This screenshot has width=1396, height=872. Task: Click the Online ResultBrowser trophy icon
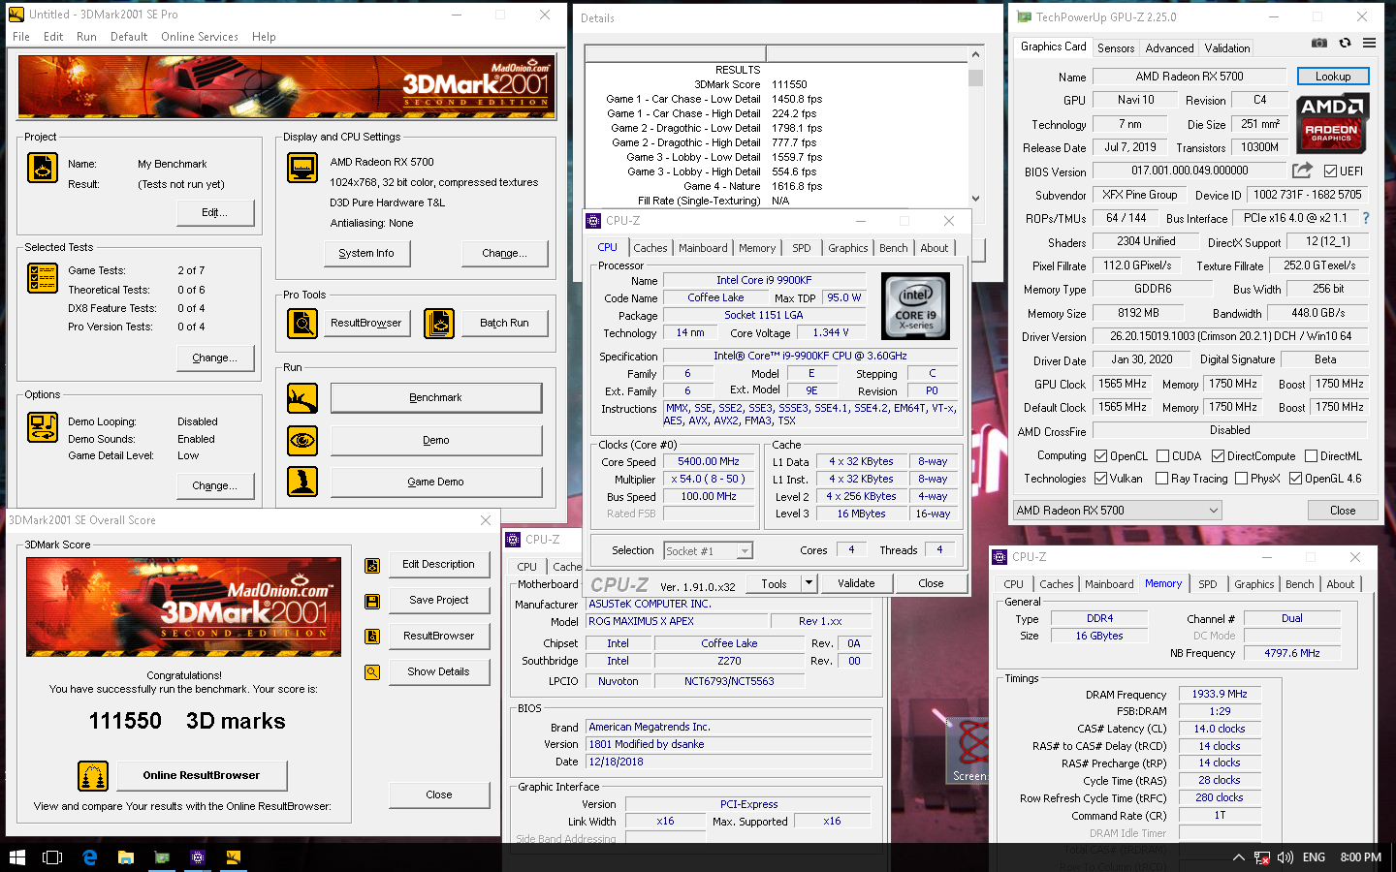pyautogui.click(x=93, y=776)
